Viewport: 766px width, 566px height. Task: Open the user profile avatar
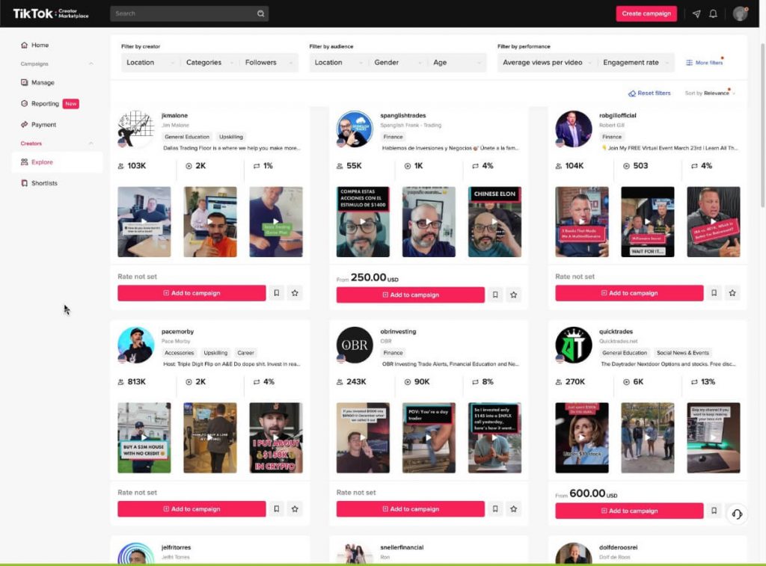coord(740,13)
